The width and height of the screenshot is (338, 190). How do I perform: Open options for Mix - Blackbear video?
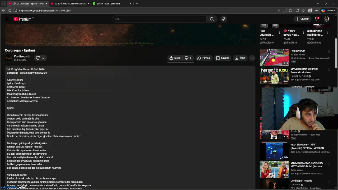(x=329, y=145)
